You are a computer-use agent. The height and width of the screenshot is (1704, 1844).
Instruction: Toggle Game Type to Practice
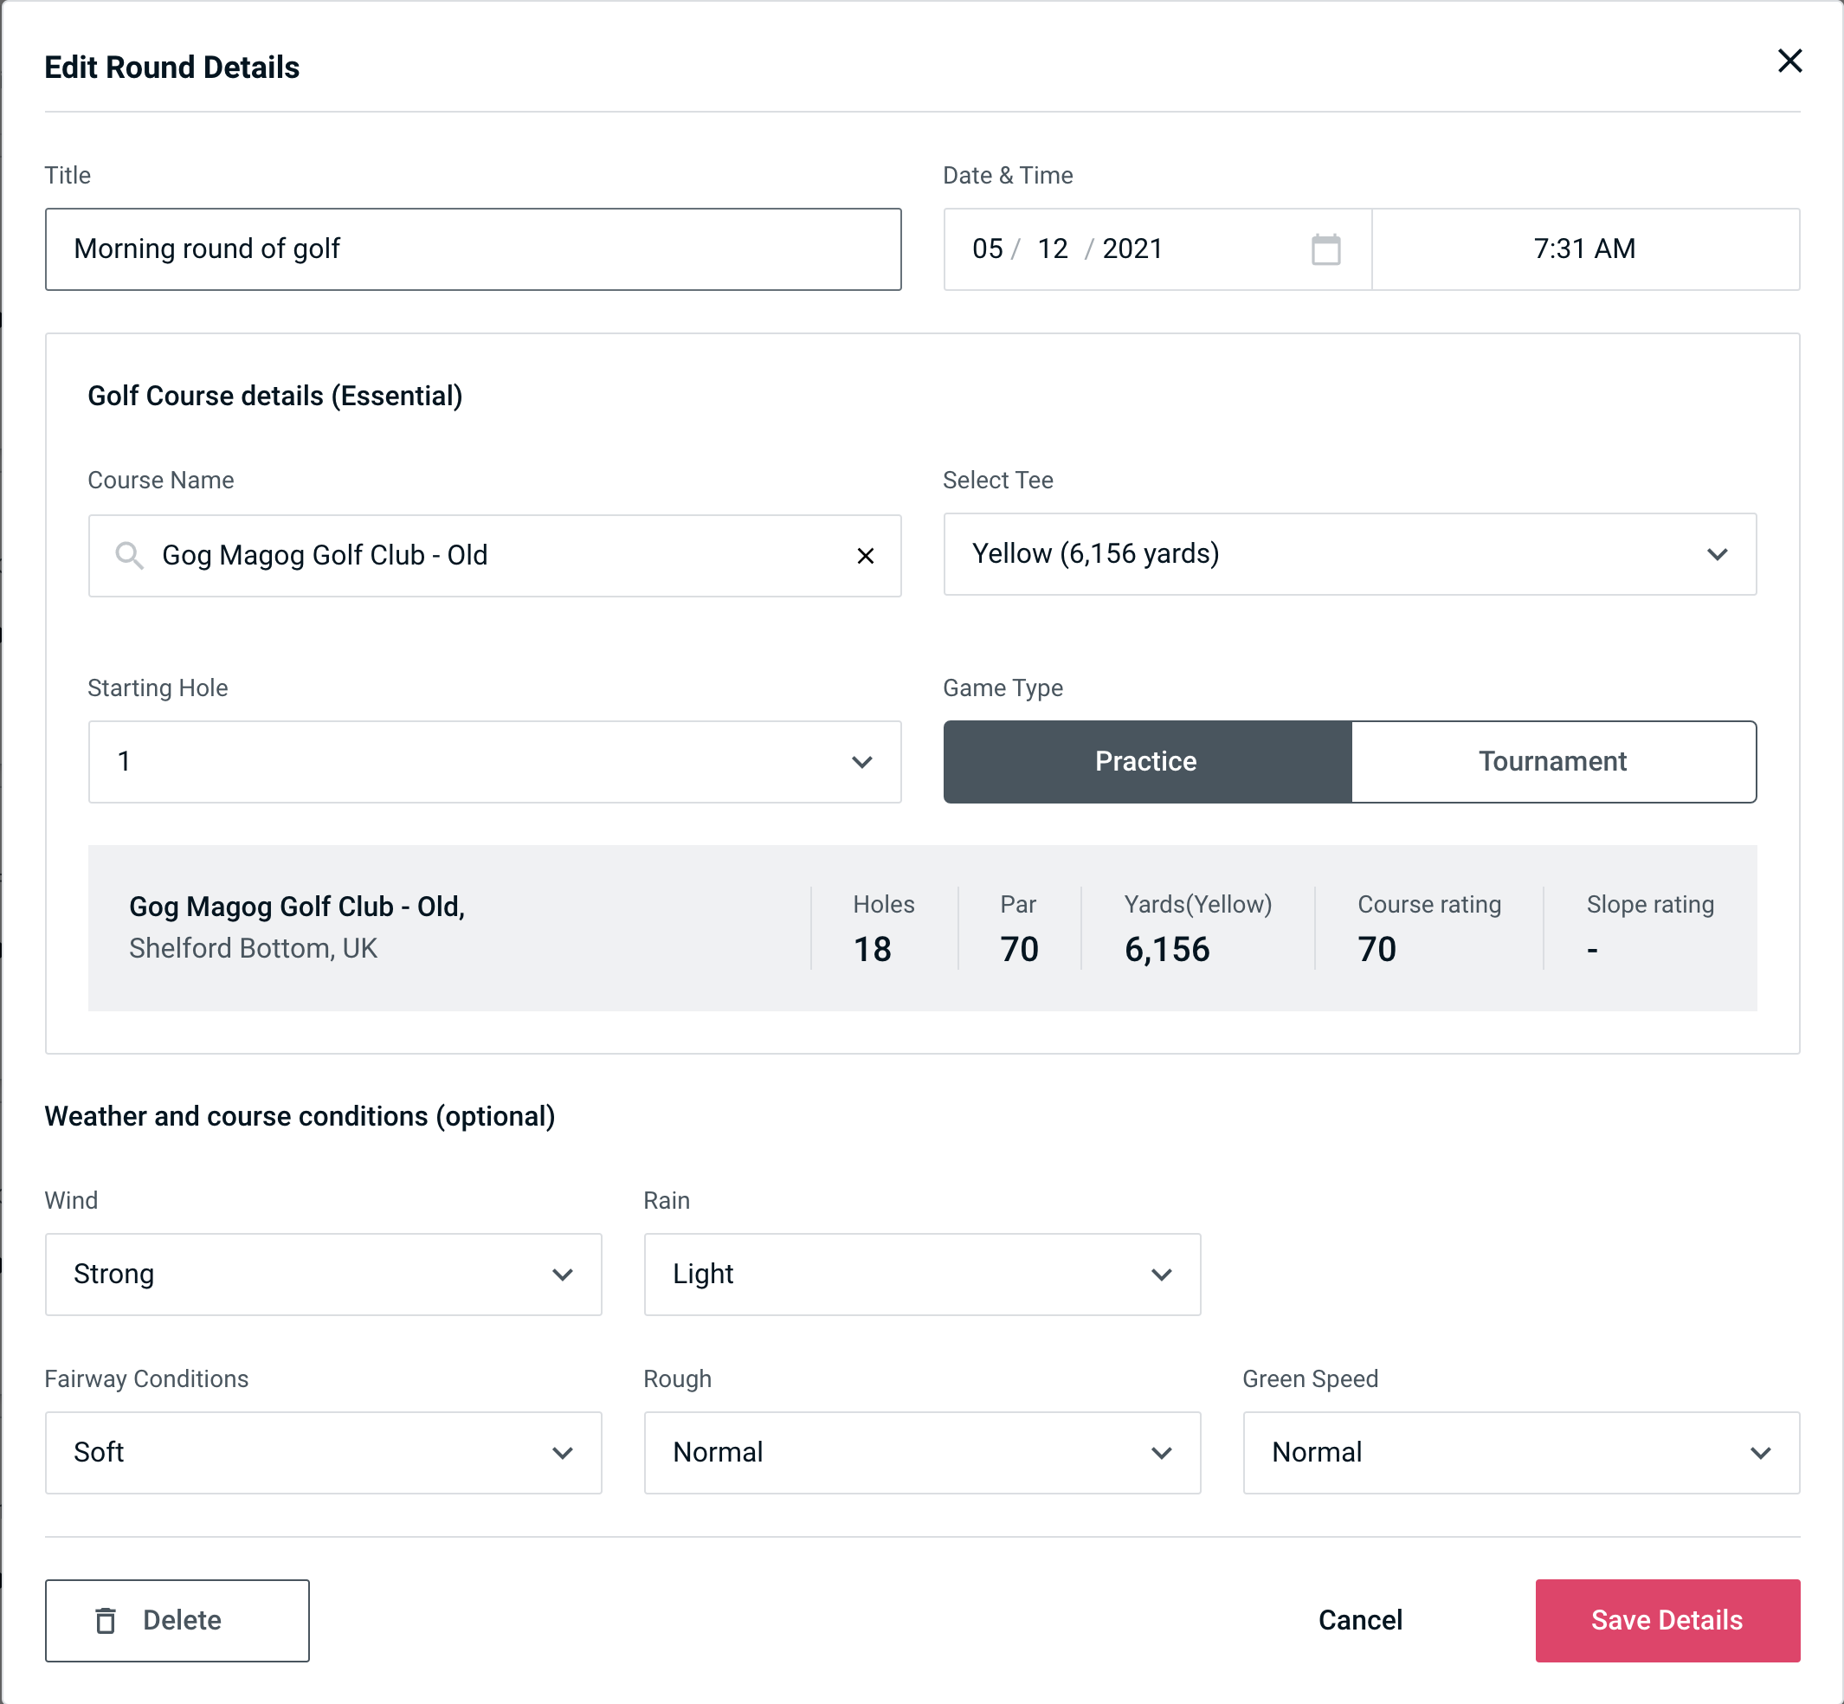point(1147,761)
